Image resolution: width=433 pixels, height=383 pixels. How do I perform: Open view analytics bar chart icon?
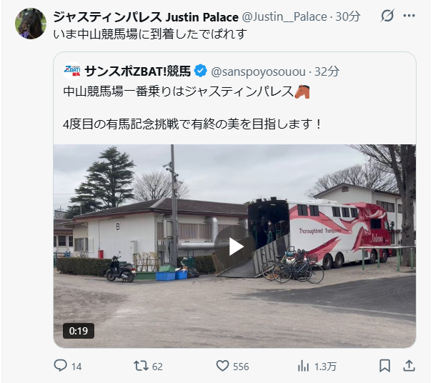pyautogui.click(x=303, y=366)
